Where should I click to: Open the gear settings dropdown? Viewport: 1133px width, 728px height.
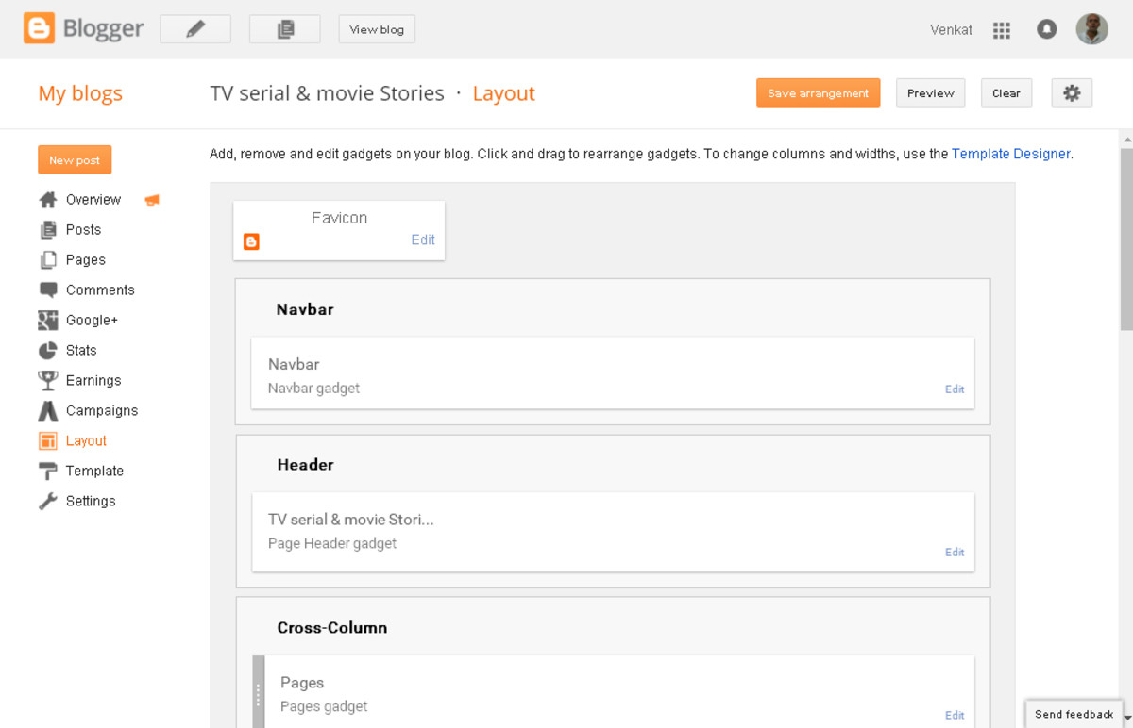click(x=1072, y=93)
